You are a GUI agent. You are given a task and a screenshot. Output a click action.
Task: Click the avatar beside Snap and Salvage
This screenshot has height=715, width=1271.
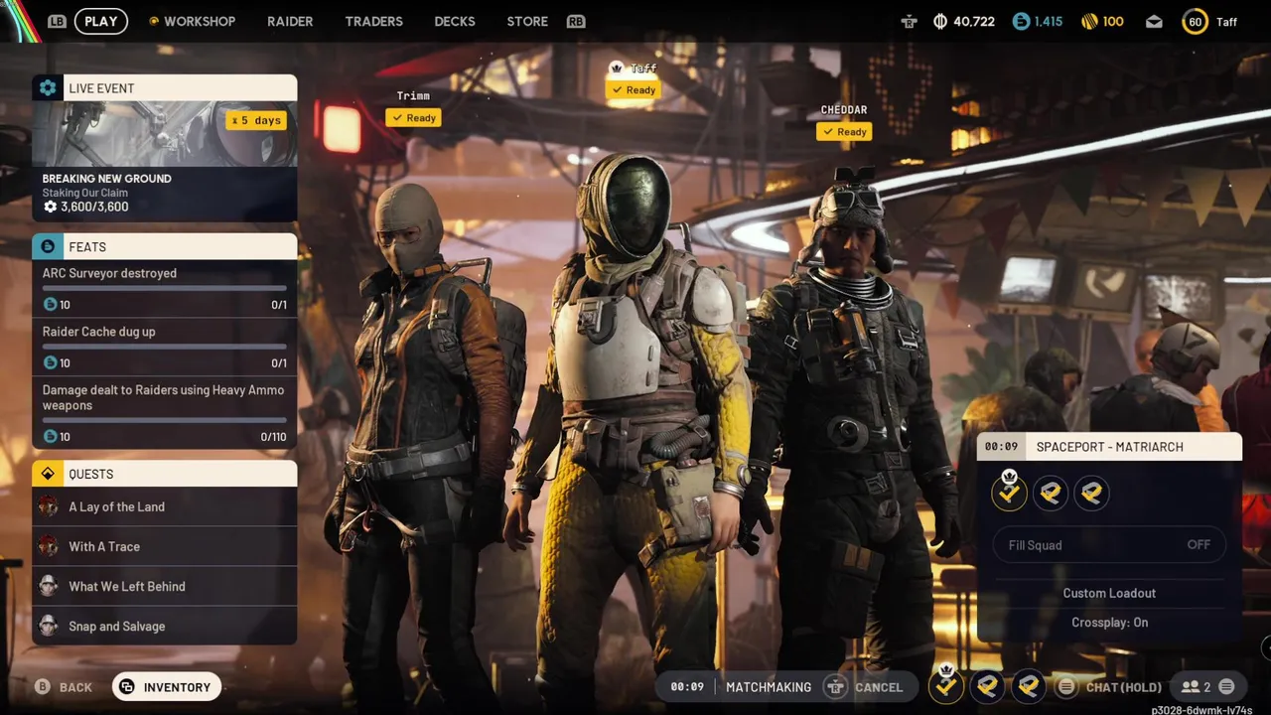48,626
